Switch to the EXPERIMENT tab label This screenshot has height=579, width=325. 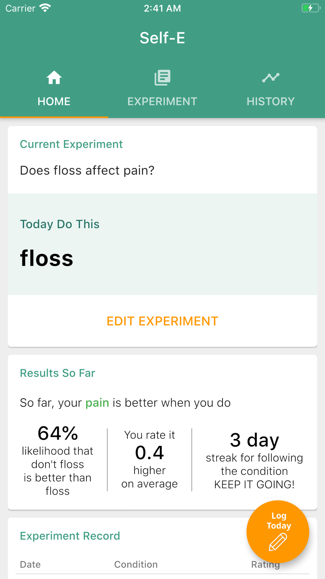(x=162, y=101)
